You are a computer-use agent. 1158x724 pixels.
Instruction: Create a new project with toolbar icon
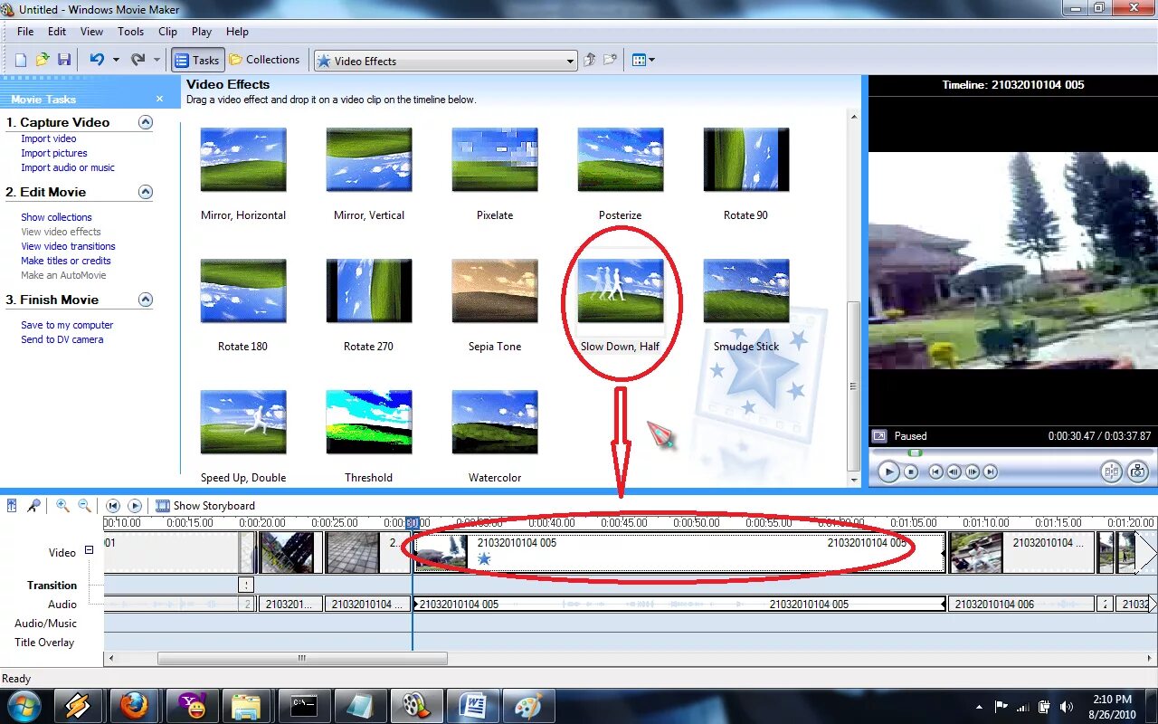pos(21,60)
